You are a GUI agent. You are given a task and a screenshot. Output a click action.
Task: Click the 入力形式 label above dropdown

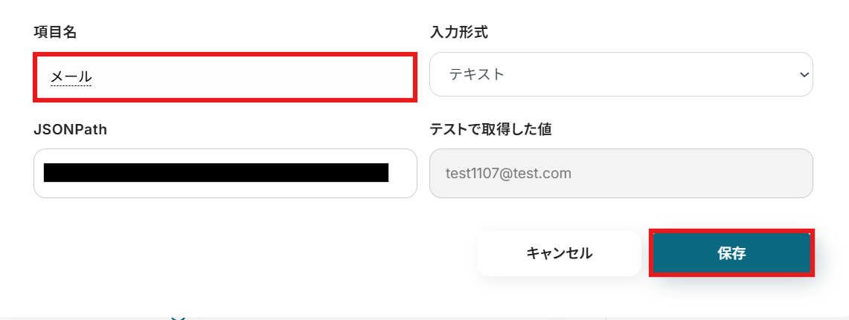[459, 32]
